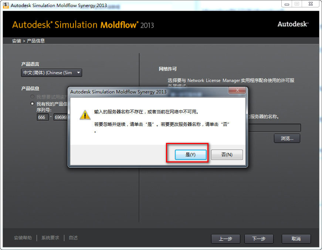
Task: Click the Autodesk logo in the header
Action: [x=293, y=24]
